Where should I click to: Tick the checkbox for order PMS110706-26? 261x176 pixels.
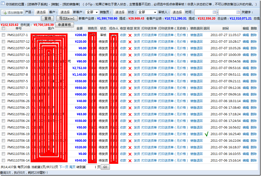point(3,101)
